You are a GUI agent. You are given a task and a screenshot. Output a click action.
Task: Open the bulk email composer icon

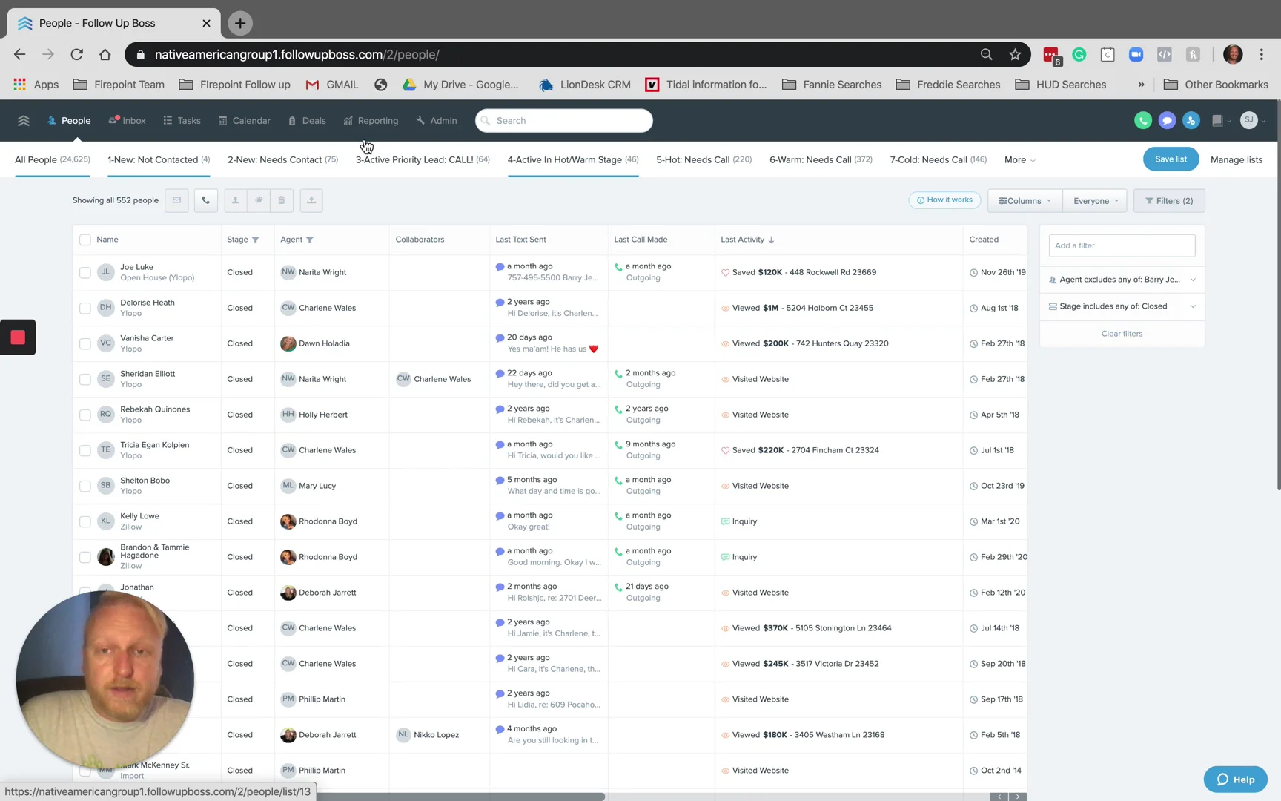176,200
